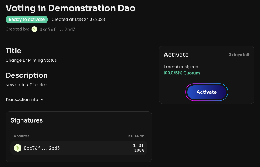The width and height of the screenshot is (260, 167).
Task: Click New status: Disabled description text
Action: [x=26, y=85]
